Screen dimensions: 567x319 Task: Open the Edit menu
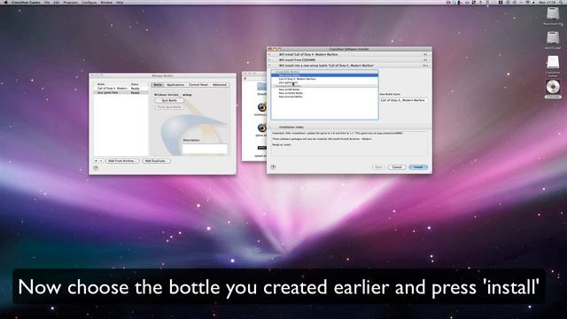[57, 2]
